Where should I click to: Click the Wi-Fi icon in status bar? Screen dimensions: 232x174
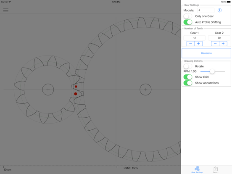pos(10,2)
